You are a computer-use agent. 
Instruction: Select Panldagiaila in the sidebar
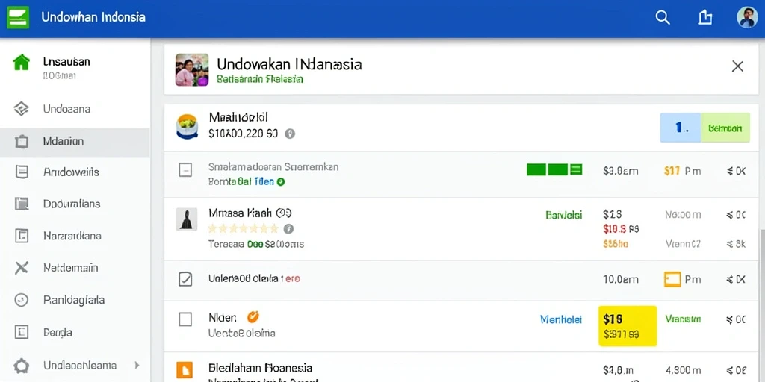(x=74, y=300)
